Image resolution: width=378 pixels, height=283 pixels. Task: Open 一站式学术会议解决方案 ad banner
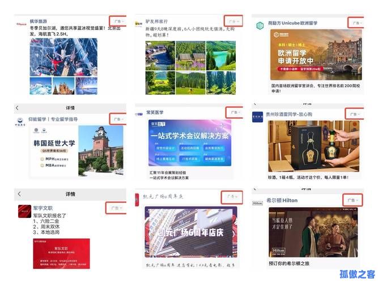coord(190,143)
